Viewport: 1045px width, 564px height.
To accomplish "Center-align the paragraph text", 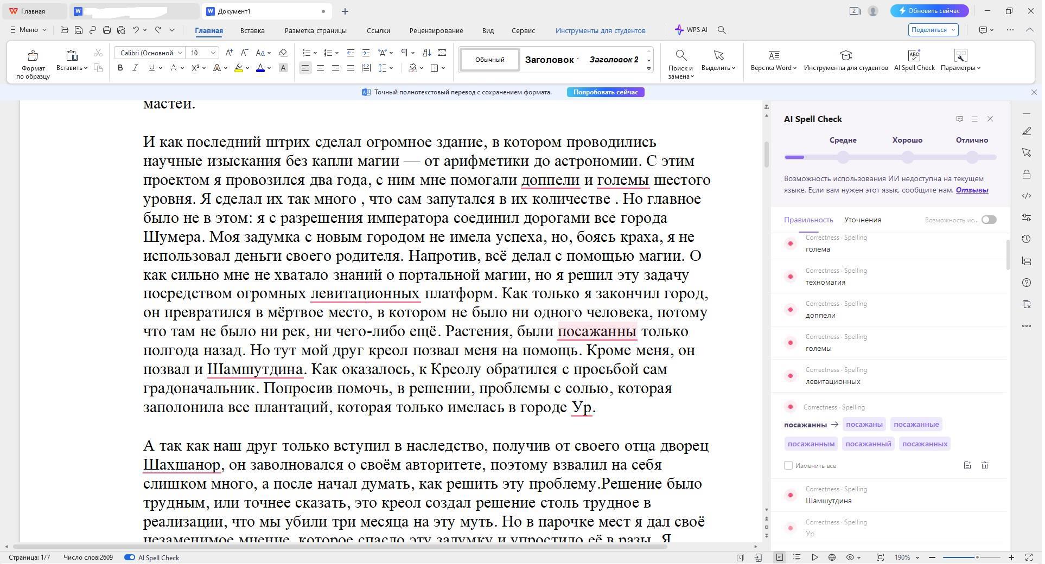I will click(x=321, y=68).
